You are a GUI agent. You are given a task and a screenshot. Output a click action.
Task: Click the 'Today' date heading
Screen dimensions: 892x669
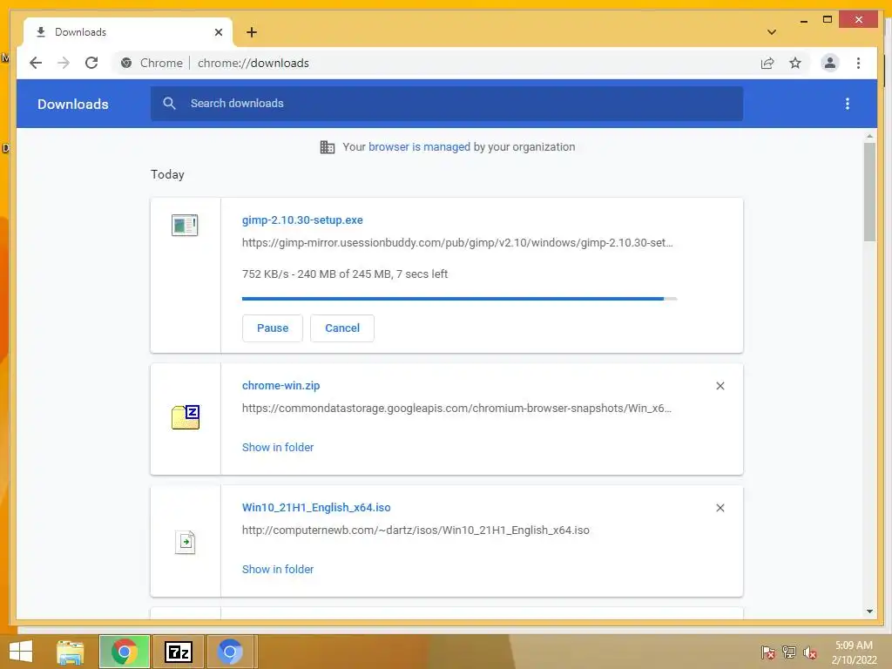167,174
